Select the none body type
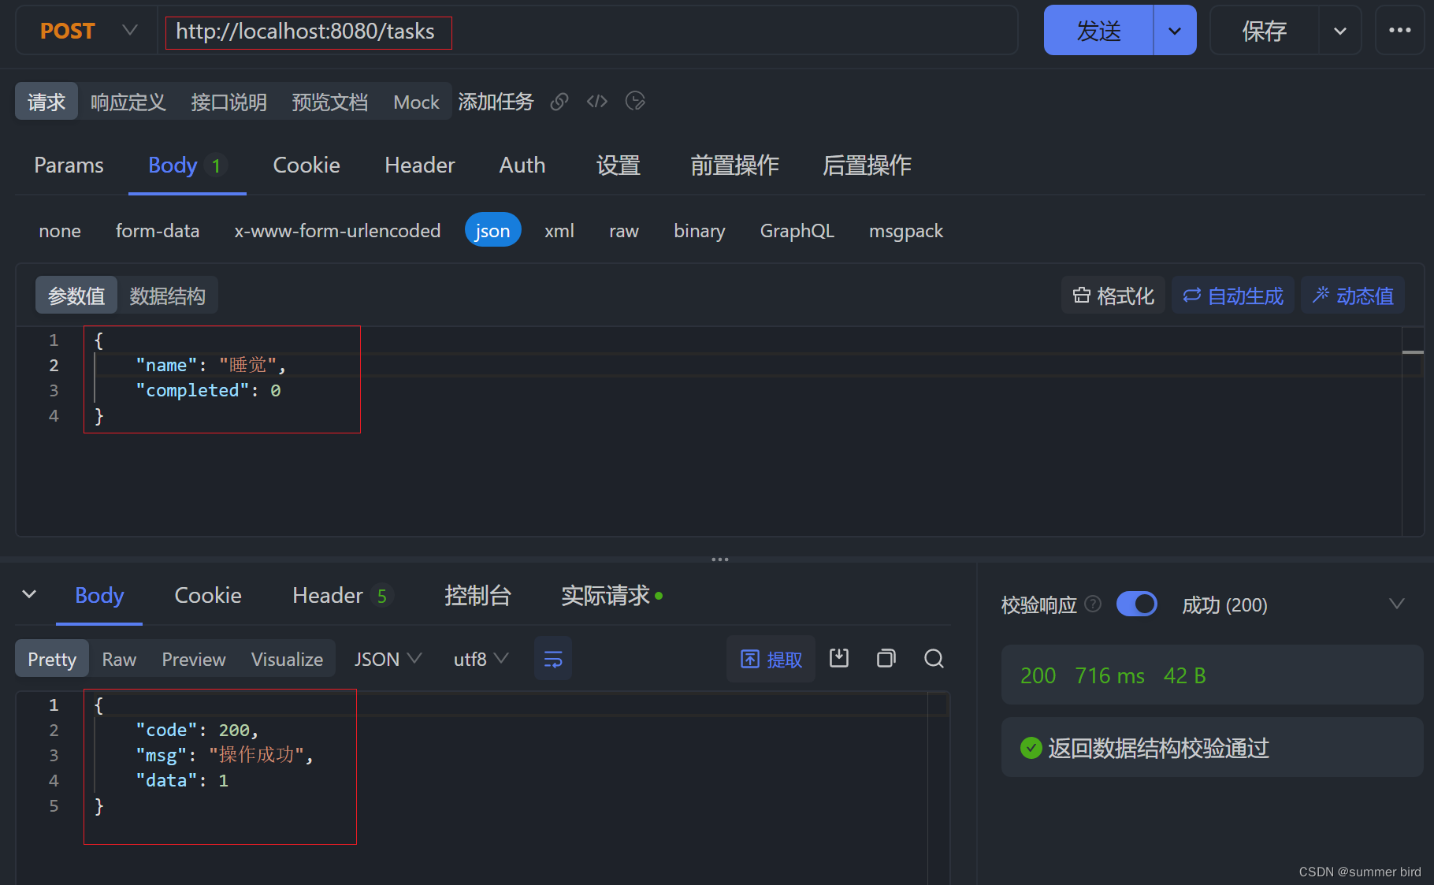Viewport: 1434px width, 885px height. (x=60, y=231)
